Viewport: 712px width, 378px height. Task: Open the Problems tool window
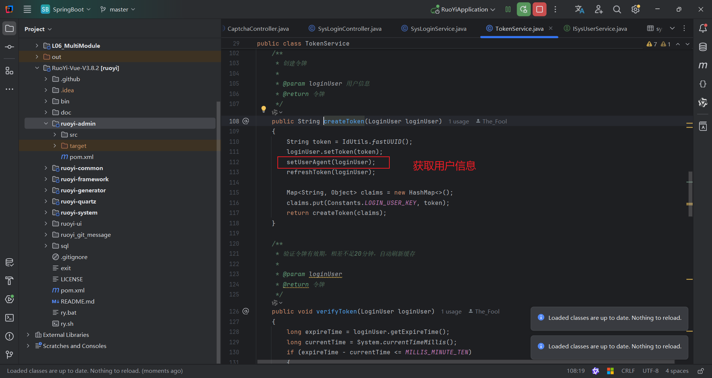[x=10, y=336]
